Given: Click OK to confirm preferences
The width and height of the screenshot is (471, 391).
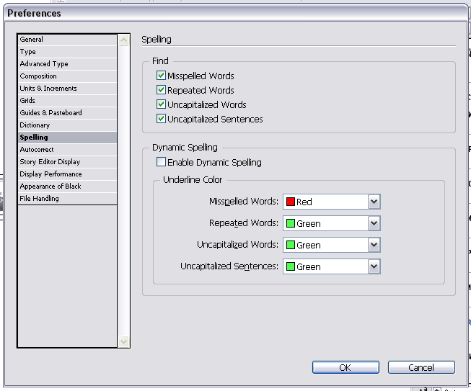Looking at the screenshot, I should click(345, 367).
